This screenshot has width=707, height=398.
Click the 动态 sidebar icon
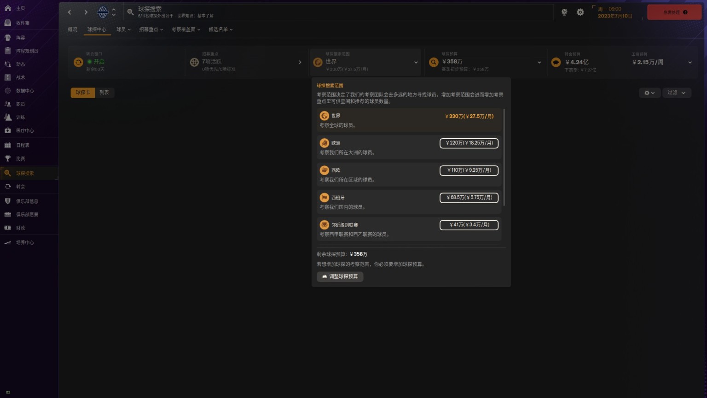(x=7, y=64)
